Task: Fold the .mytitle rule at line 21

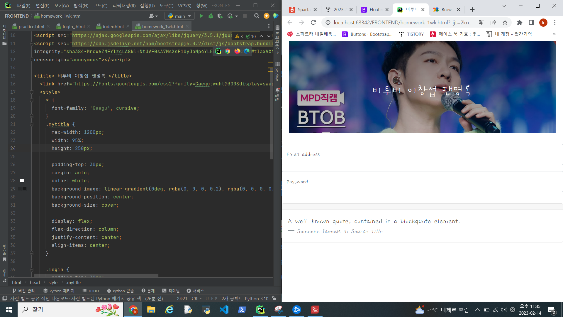Action: [32, 124]
